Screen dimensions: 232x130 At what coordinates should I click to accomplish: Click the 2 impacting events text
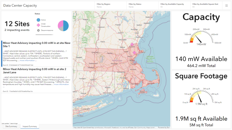point(17,30)
